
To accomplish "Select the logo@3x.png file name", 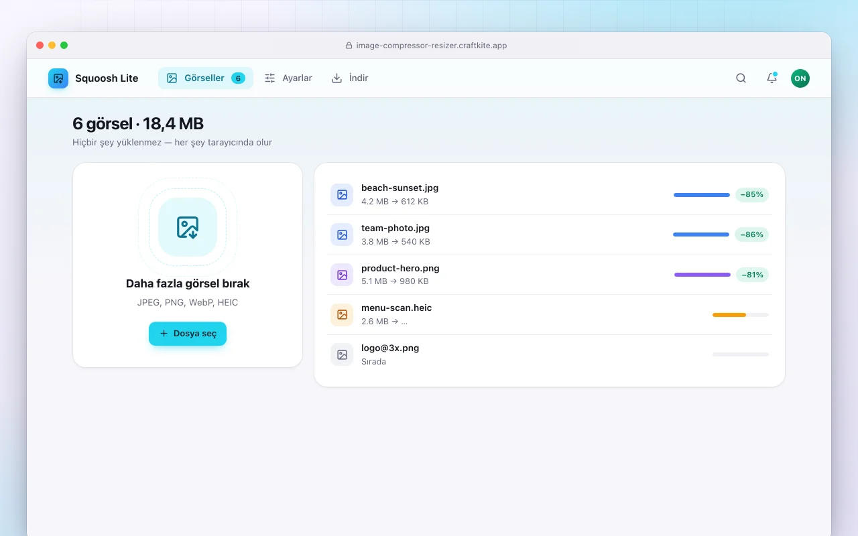I will [x=390, y=348].
